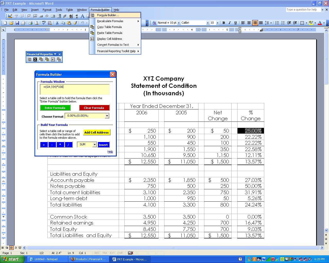The width and height of the screenshot is (329, 263).
Task: Insert an Option Button radio control
Action: click(47, 16)
